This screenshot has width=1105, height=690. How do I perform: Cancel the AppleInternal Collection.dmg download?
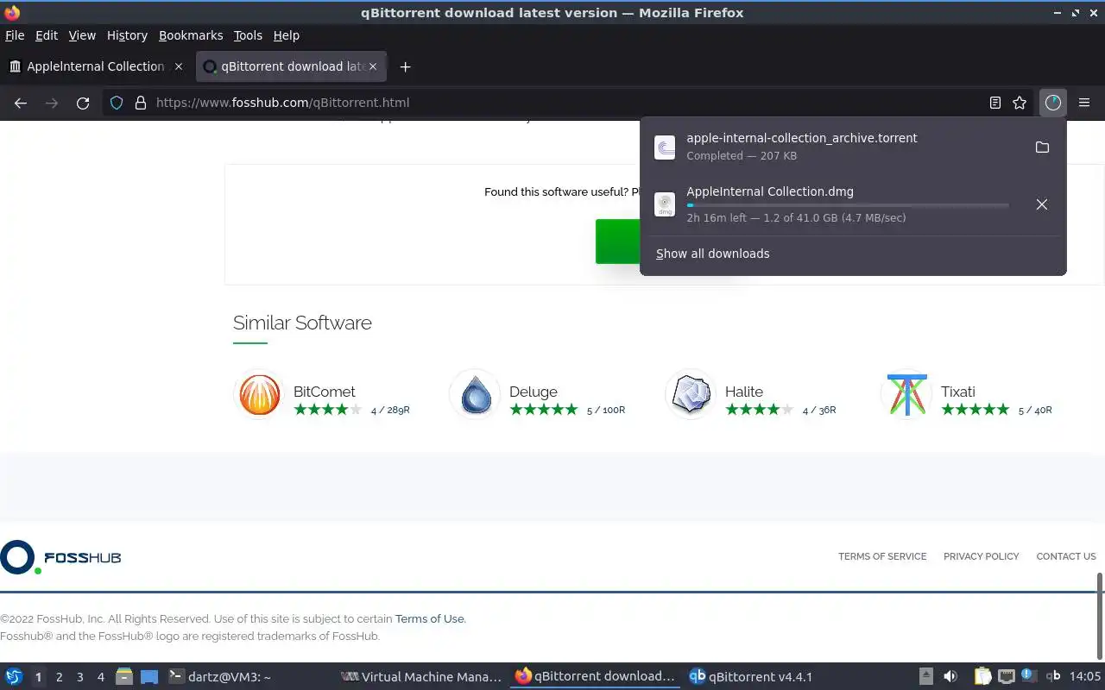coord(1042,204)
